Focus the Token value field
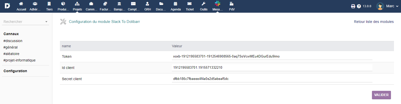401x104 pixels. (272, 56)
